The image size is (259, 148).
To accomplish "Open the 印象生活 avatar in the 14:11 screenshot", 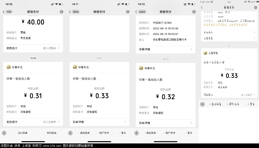I will (75, 67).
